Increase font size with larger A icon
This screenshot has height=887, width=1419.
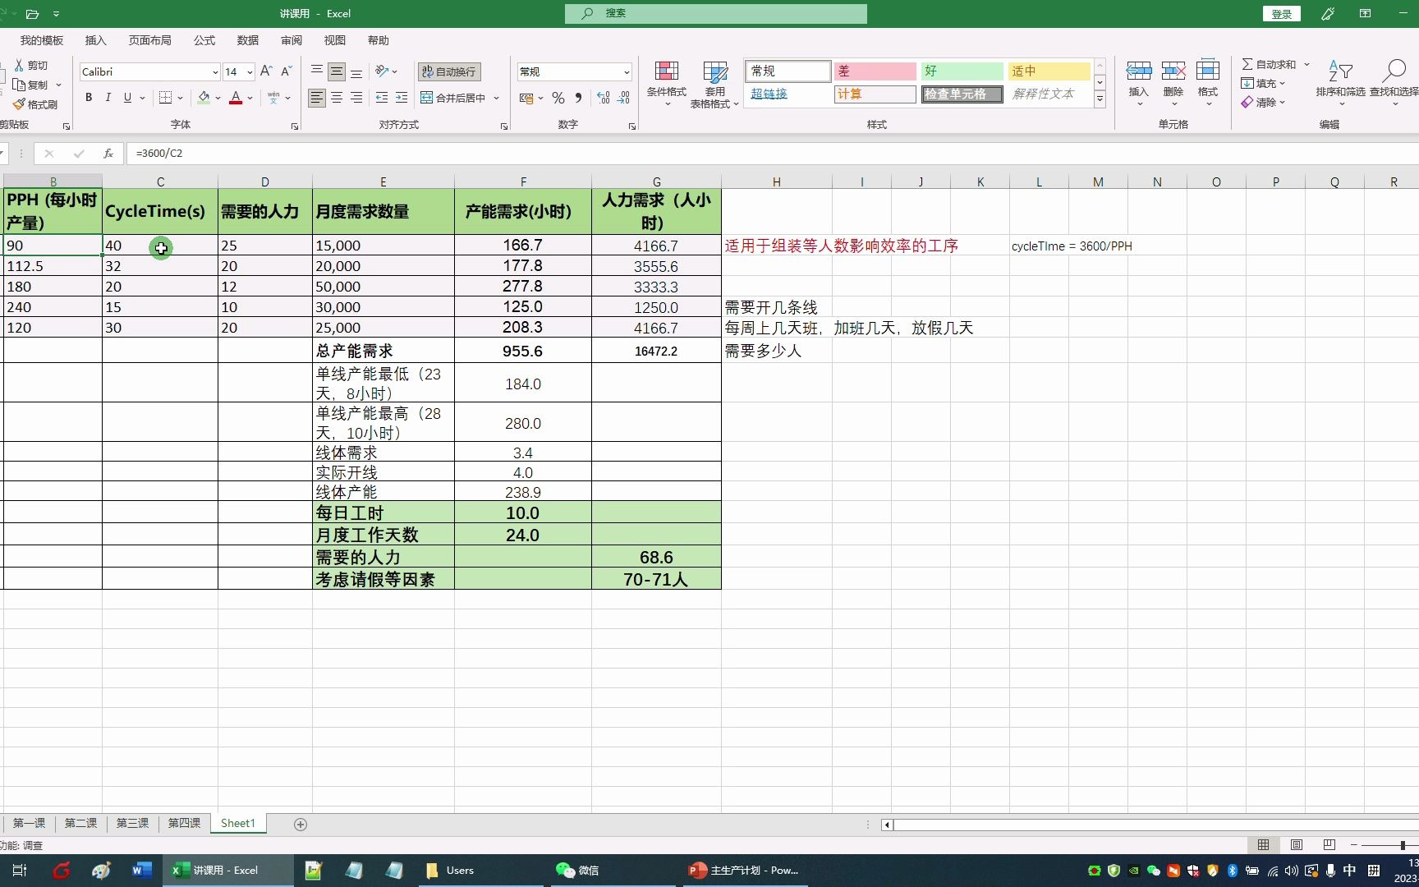pyautogui.click(x=266, y=71)
